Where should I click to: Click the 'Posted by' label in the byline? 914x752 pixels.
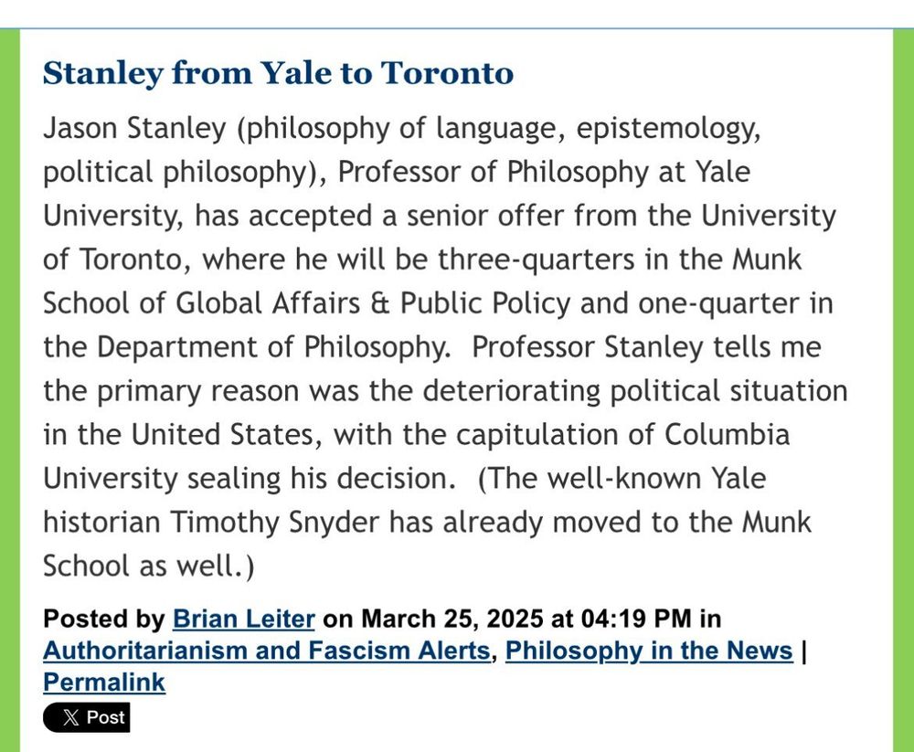(104, 619)
